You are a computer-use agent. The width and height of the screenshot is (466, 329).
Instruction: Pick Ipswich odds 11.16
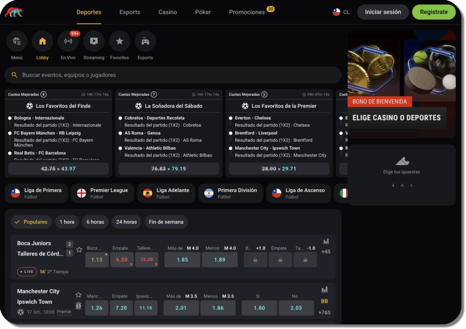[146, 308]
